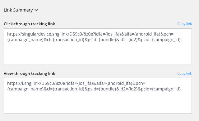Click {transaction_id} in the view-through link

coord(69,89)
